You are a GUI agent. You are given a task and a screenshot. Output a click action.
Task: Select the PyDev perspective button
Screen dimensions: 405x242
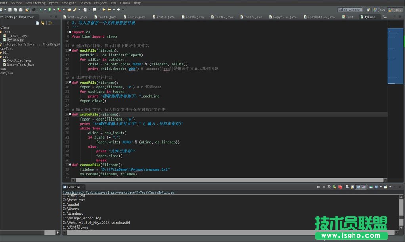pyautogui.click(x=395, y=10)
